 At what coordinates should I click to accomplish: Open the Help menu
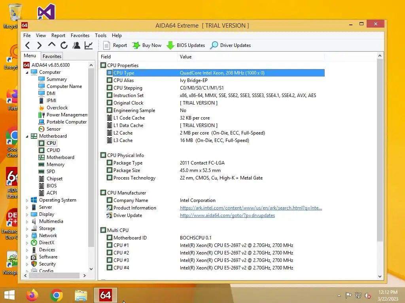click(x=117, y=35)
